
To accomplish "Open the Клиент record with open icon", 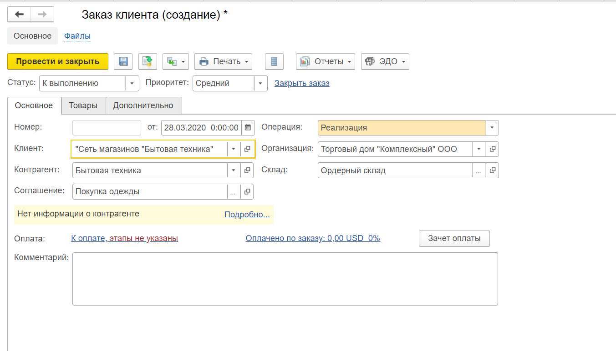I will point(247,149).
